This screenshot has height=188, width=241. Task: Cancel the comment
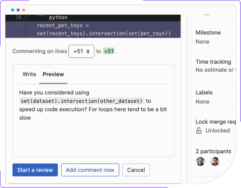(136, 170)
